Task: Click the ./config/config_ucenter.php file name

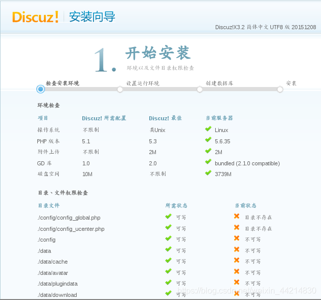Action: pyautogui.click(x=71, y=229)
